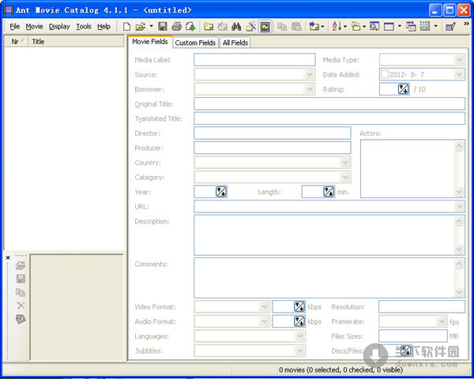Switch to All Fields tab
The image size is (474, 379).
click(x=235, y=43)
